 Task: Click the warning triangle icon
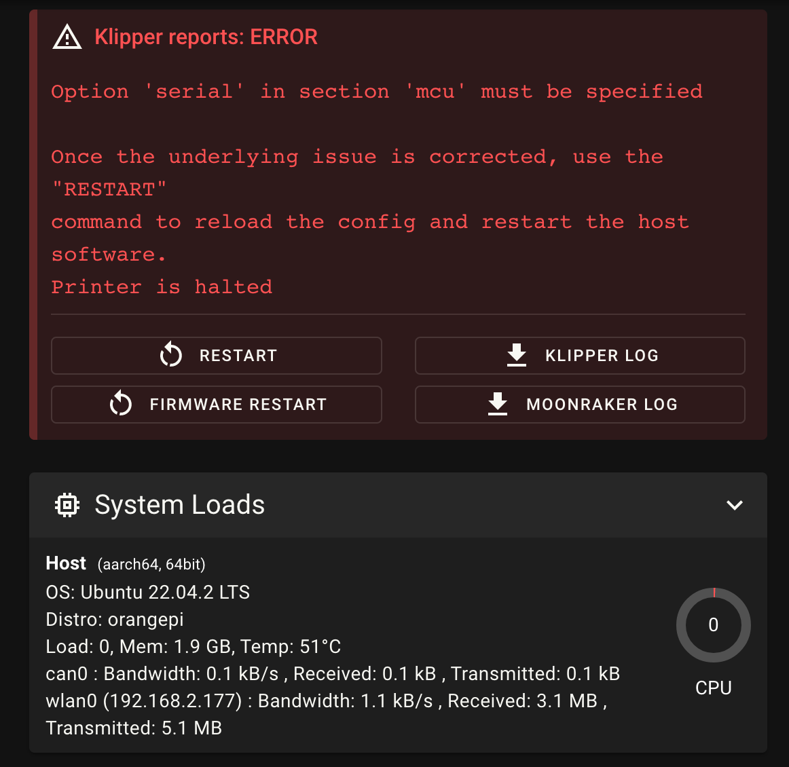click(x=67, y=38)
